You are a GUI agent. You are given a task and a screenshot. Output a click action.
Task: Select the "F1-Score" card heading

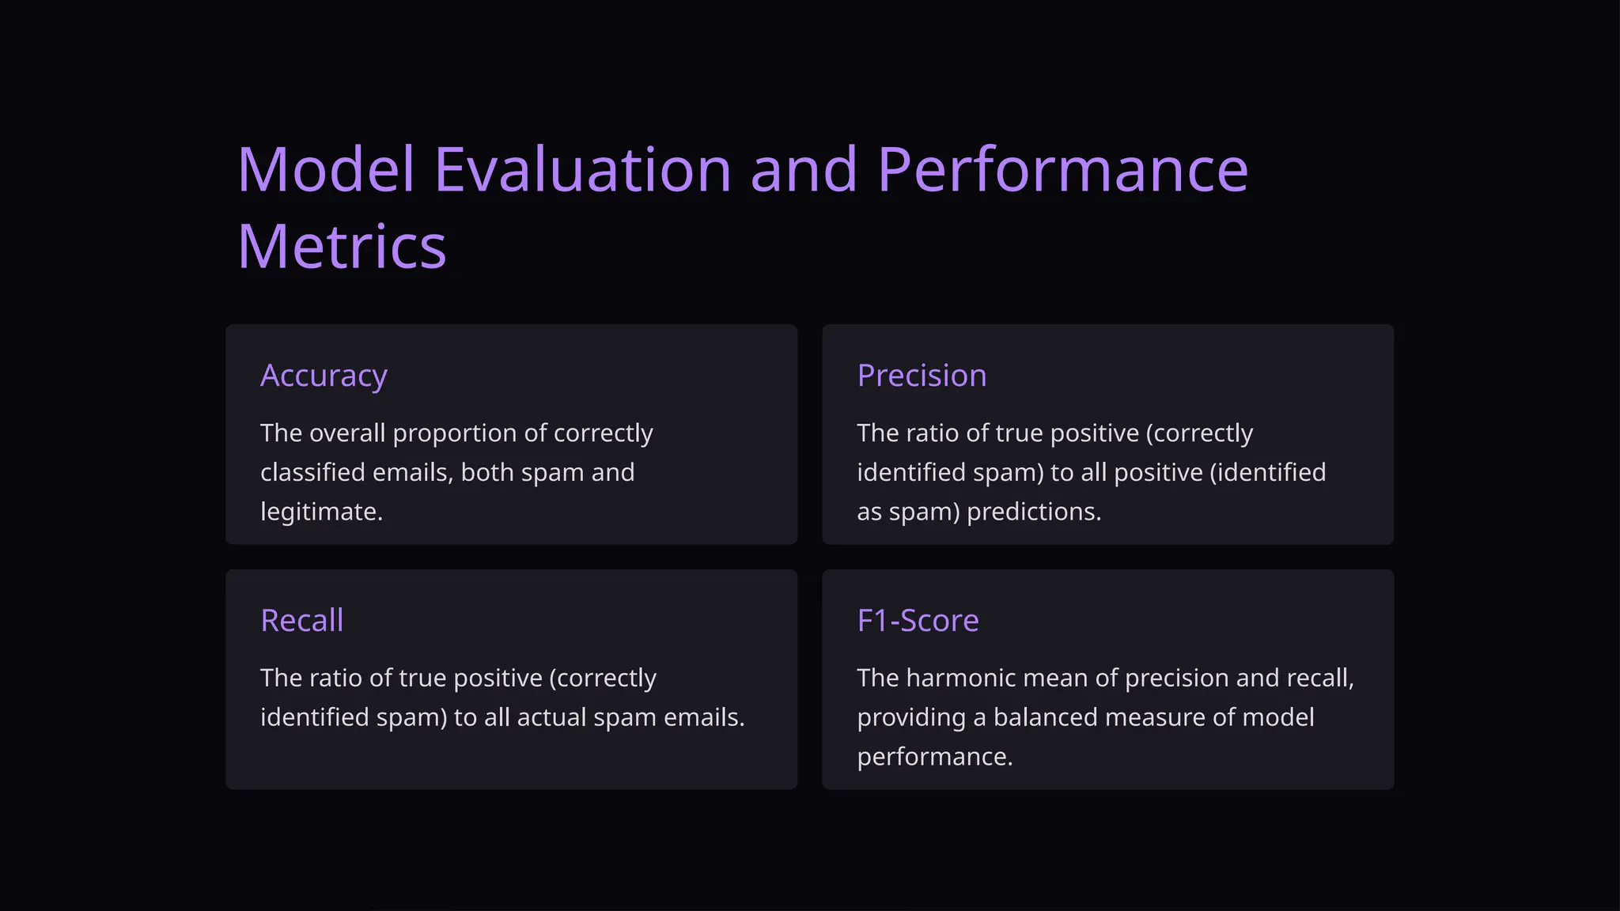[x=918, y=621]
